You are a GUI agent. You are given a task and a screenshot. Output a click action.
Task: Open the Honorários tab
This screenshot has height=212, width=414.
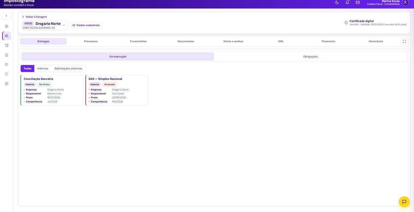[376, 41]
